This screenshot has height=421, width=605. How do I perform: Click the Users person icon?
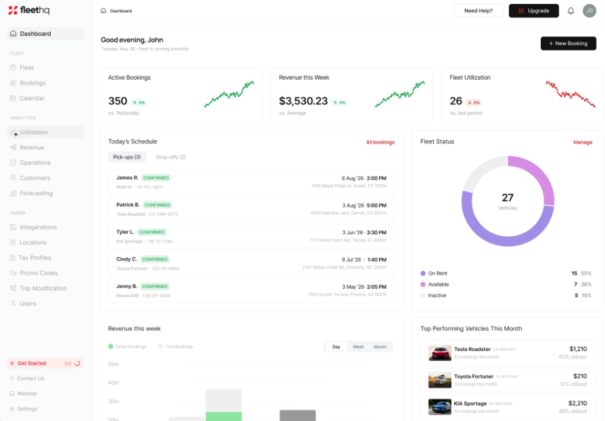tap(13, 304)
